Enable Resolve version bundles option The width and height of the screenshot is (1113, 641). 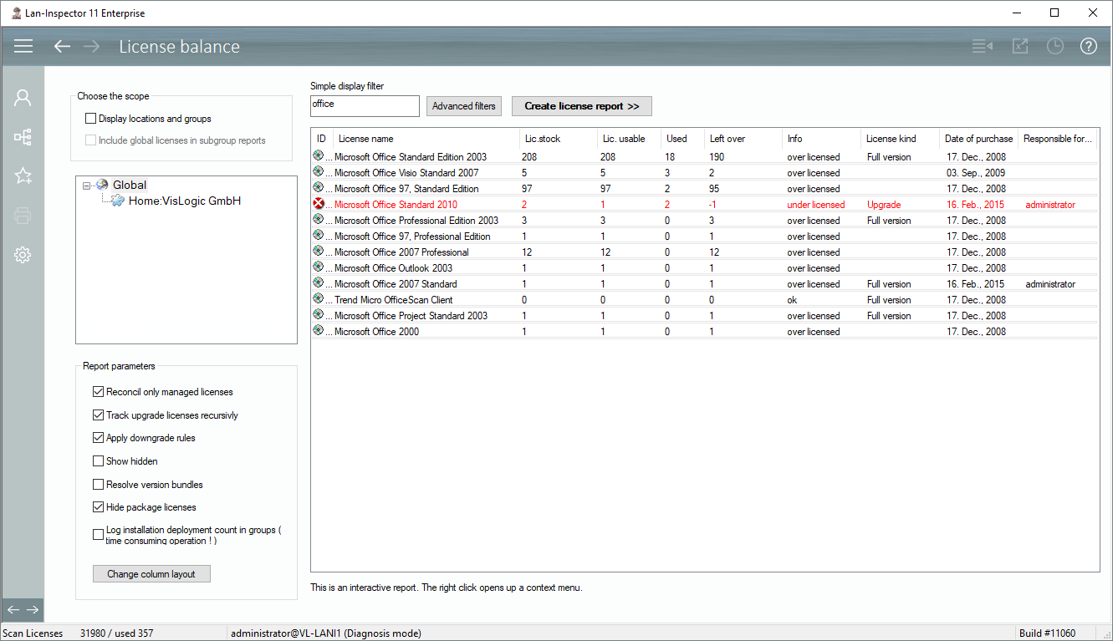tap(99, 485)
